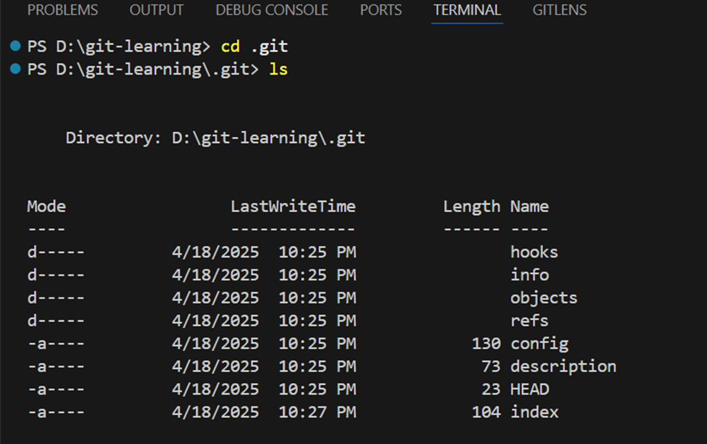
Task: Click the 'Mode' column header
Action: point(46,206)
